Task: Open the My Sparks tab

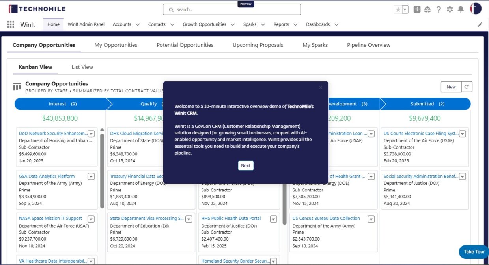Action: pyautogui.click(x=315, y=45)
